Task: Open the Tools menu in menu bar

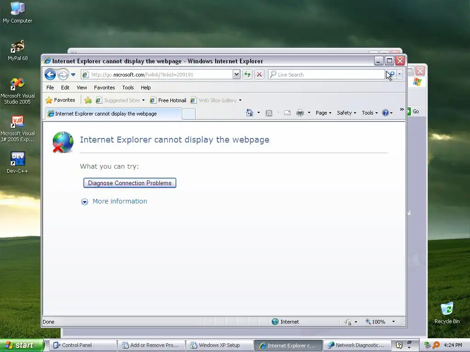Action: coord(128,88)
